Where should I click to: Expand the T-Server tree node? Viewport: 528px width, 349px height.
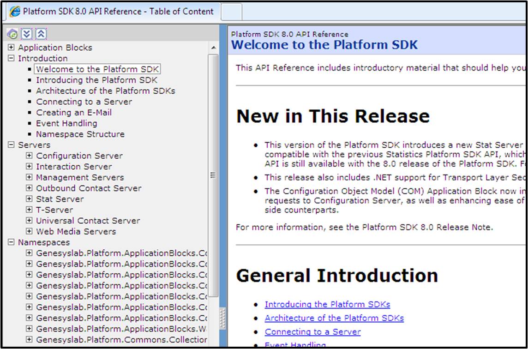click(29, 210)
